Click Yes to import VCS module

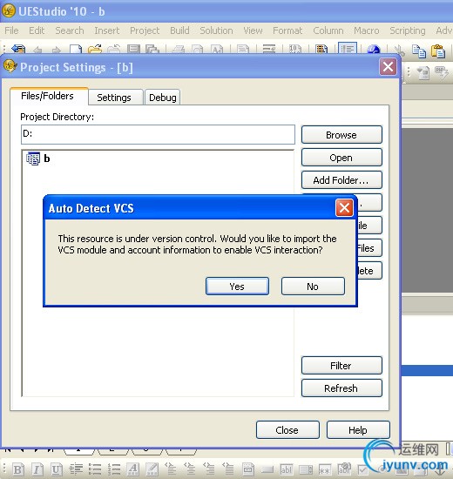click(x=237, y=287)
